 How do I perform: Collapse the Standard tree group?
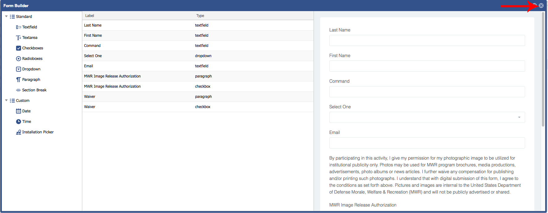(x=6, y=16)
